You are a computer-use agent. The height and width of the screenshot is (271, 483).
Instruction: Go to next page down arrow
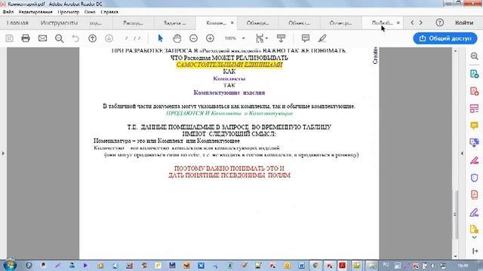click(109, 38)
